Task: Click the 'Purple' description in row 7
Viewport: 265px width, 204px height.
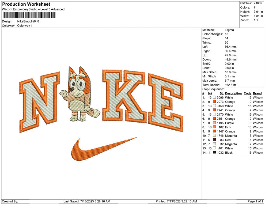Action: pyautogui.click(x=229, y=123)
